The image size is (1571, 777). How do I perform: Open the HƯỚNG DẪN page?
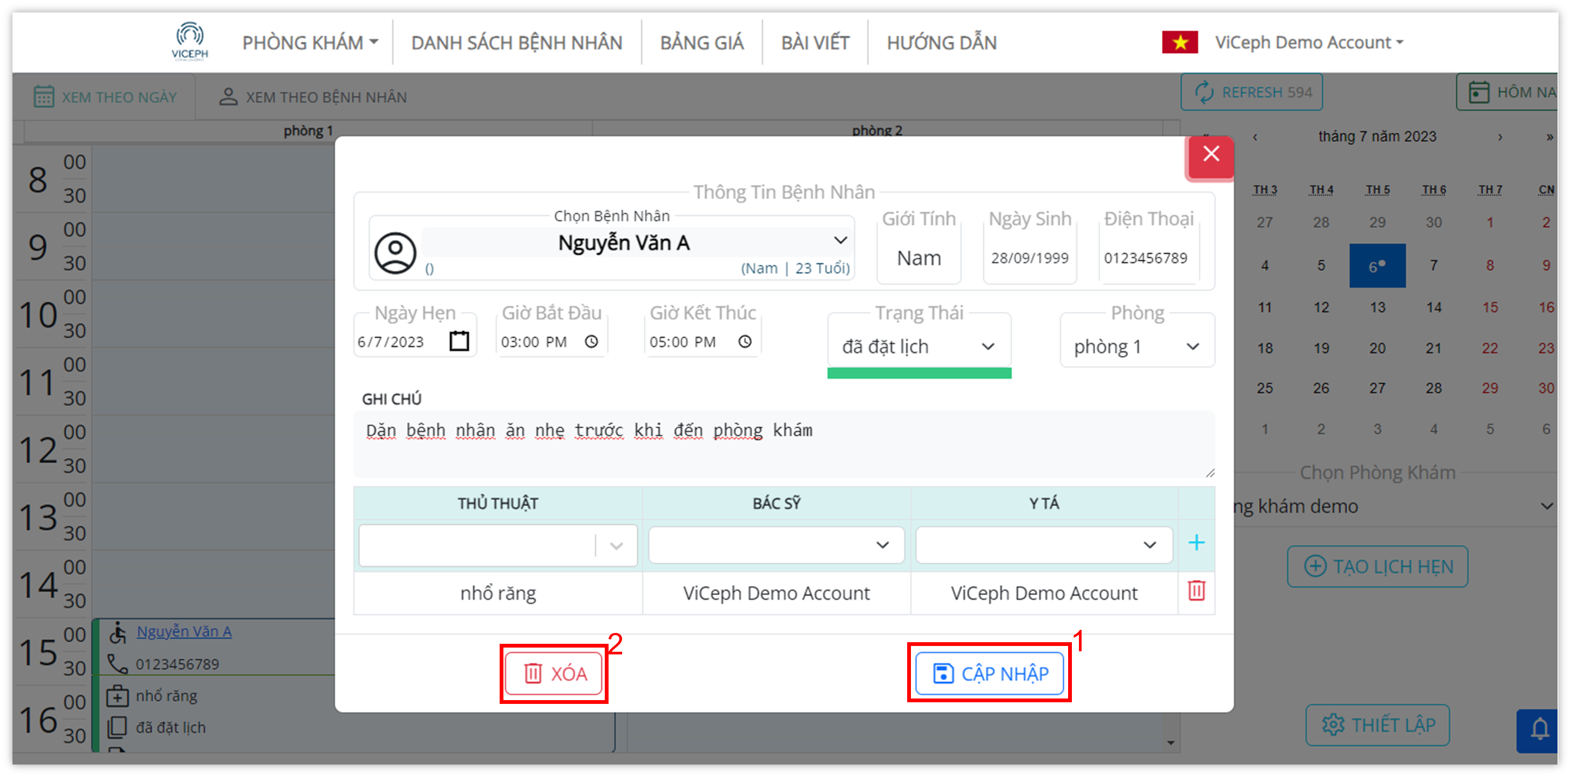click(x=941, y=43)
